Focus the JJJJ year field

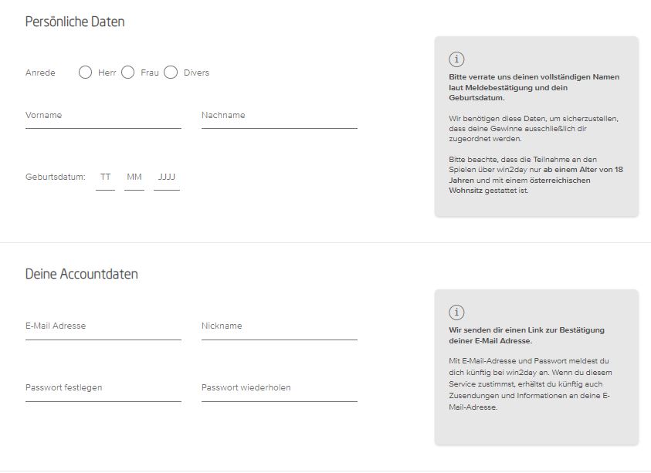pyautogui.click(x=167, y=177)
